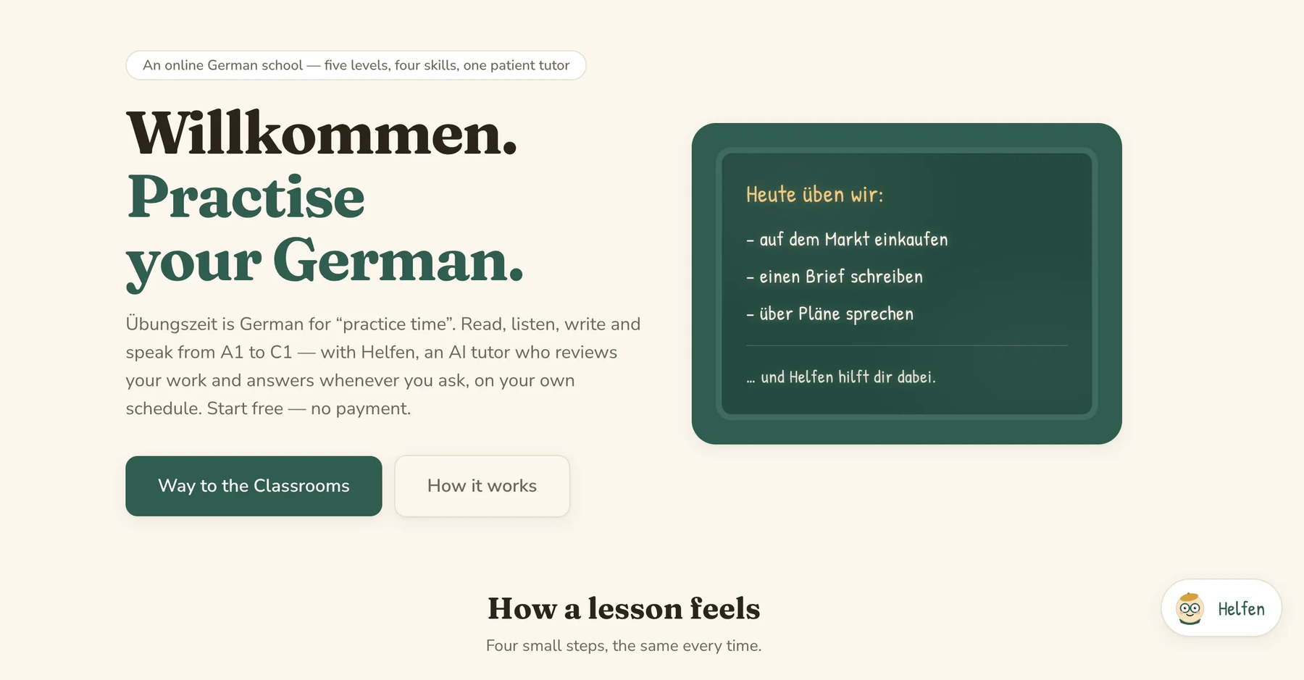This screenshot has width=1304, height=680.
Task: Click the "Start free — no payment" sentence
Action: 309,408
